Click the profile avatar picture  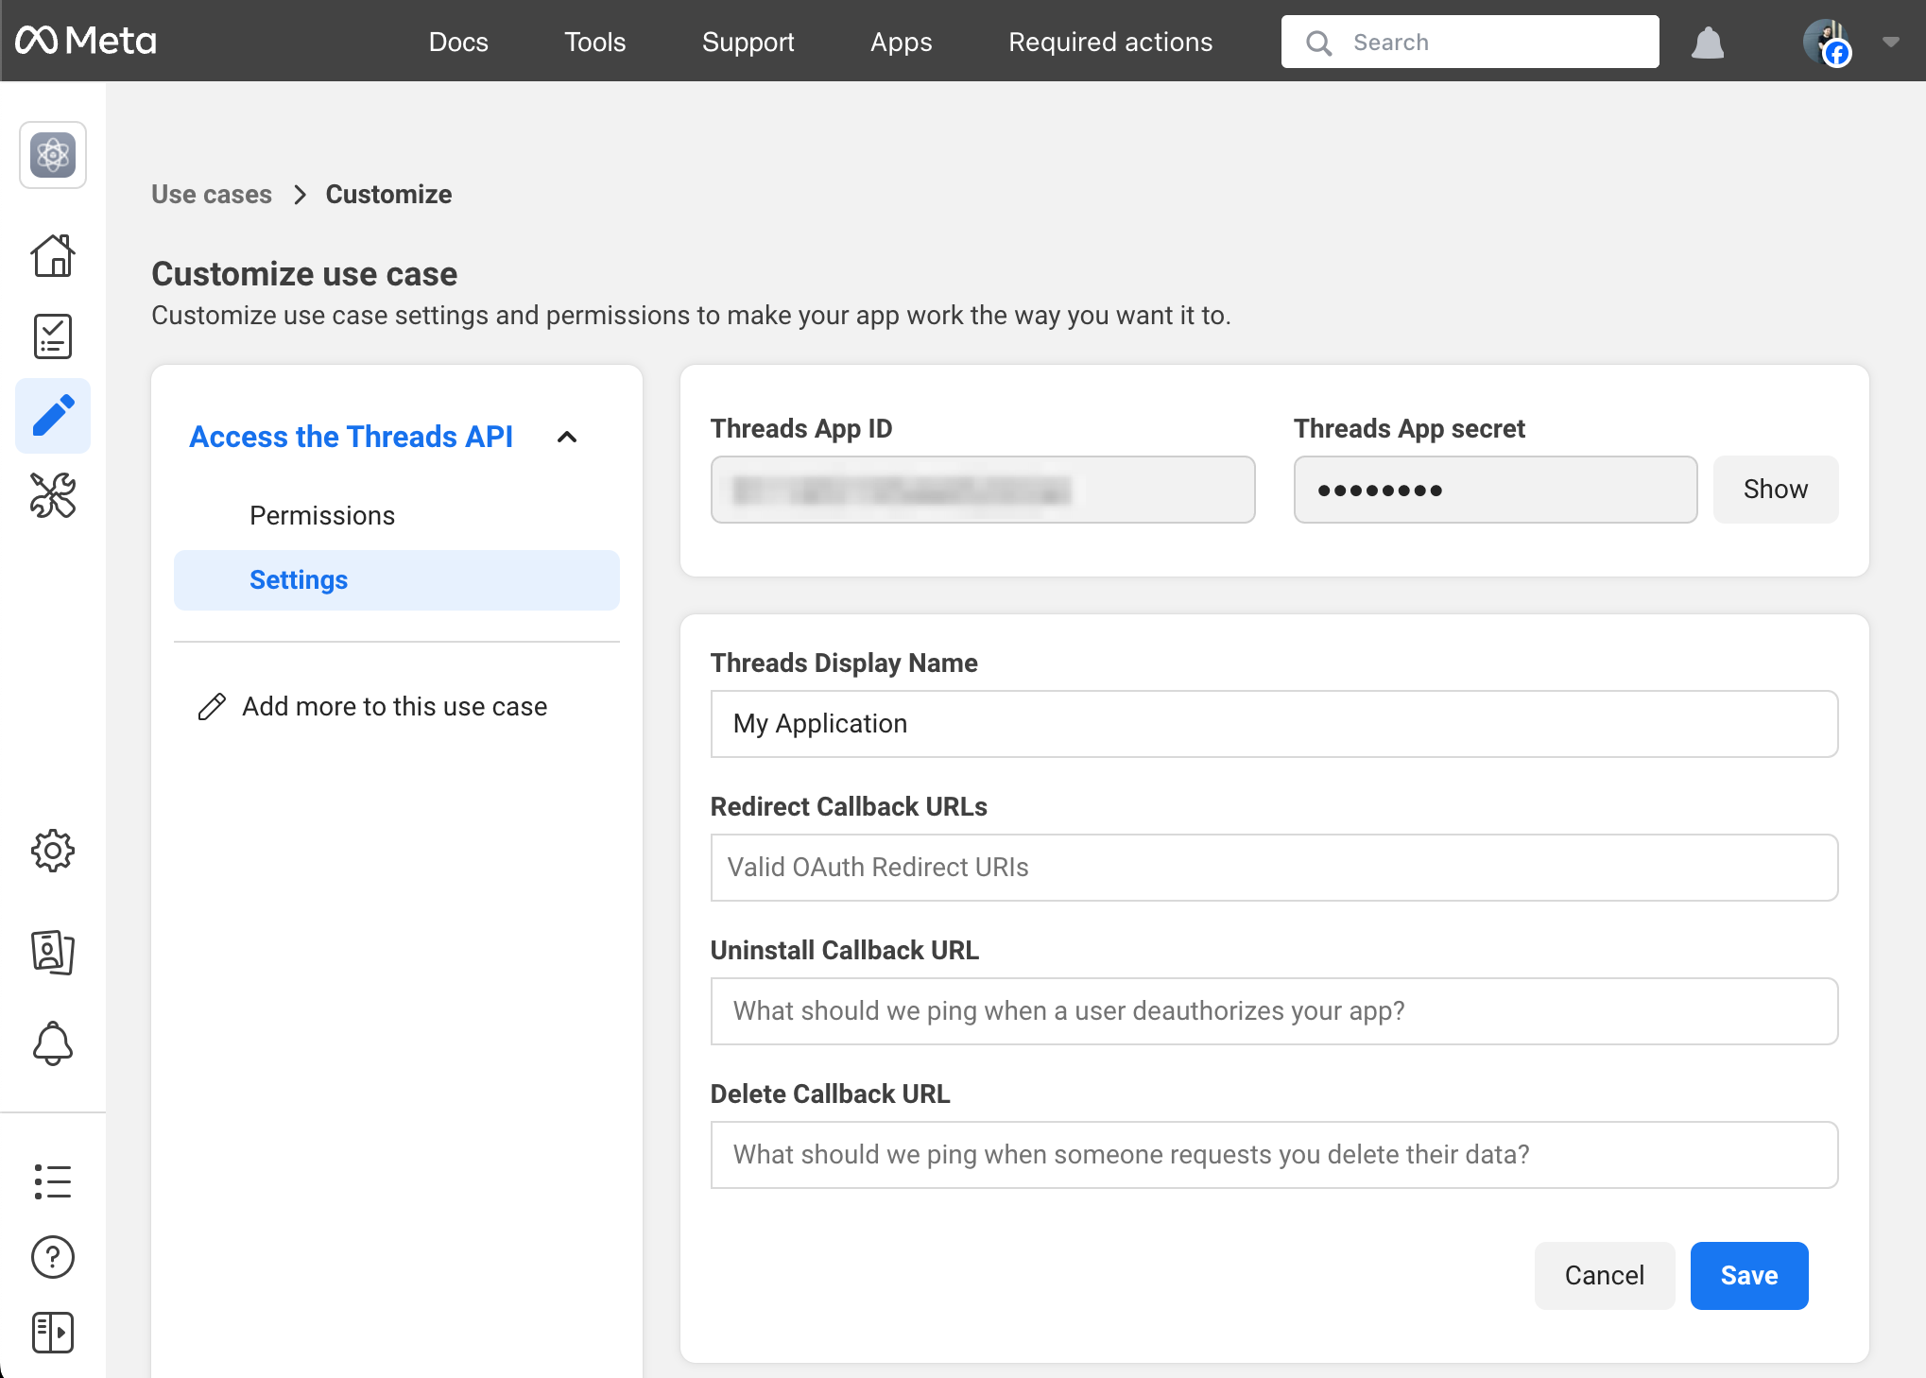pos(1826,43)
